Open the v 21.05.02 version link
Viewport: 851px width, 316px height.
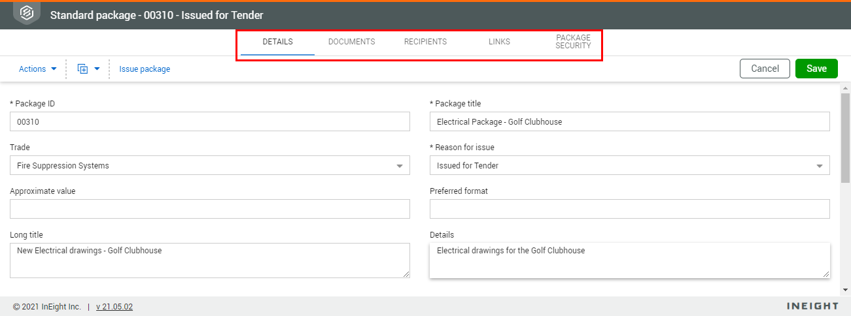[114, 307]
